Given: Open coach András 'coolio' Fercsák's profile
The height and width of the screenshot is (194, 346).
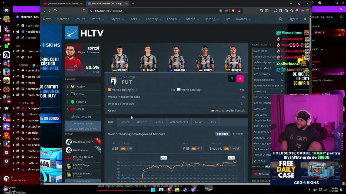Looking at the screenshot, I should [x=230, y=110].
